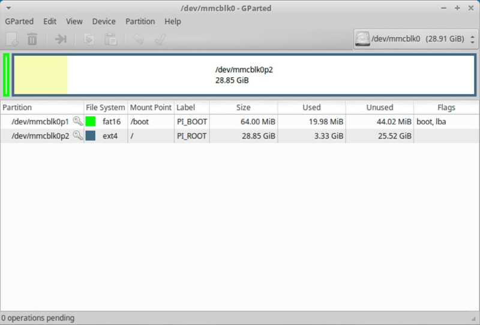480x325 pixels.
Task: Click key icon beside /dev/mmcblk0p2
Action: pyautogui.click(x=78, y=136)
